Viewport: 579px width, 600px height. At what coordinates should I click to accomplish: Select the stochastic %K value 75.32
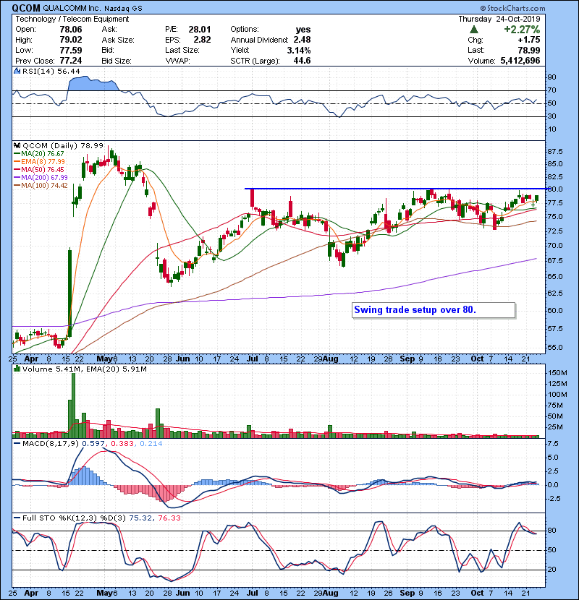pos(140,518)
